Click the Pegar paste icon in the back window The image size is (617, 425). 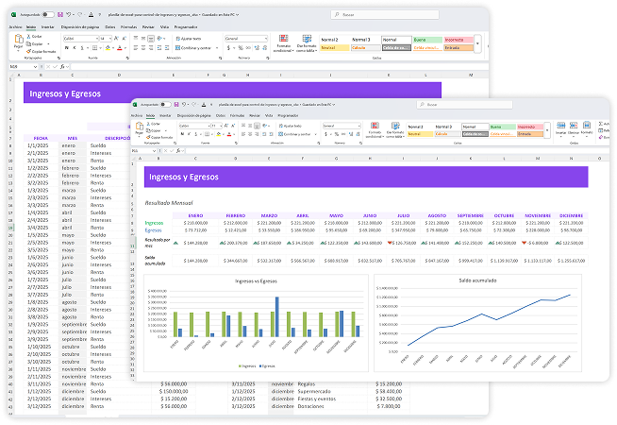[19, 39]
